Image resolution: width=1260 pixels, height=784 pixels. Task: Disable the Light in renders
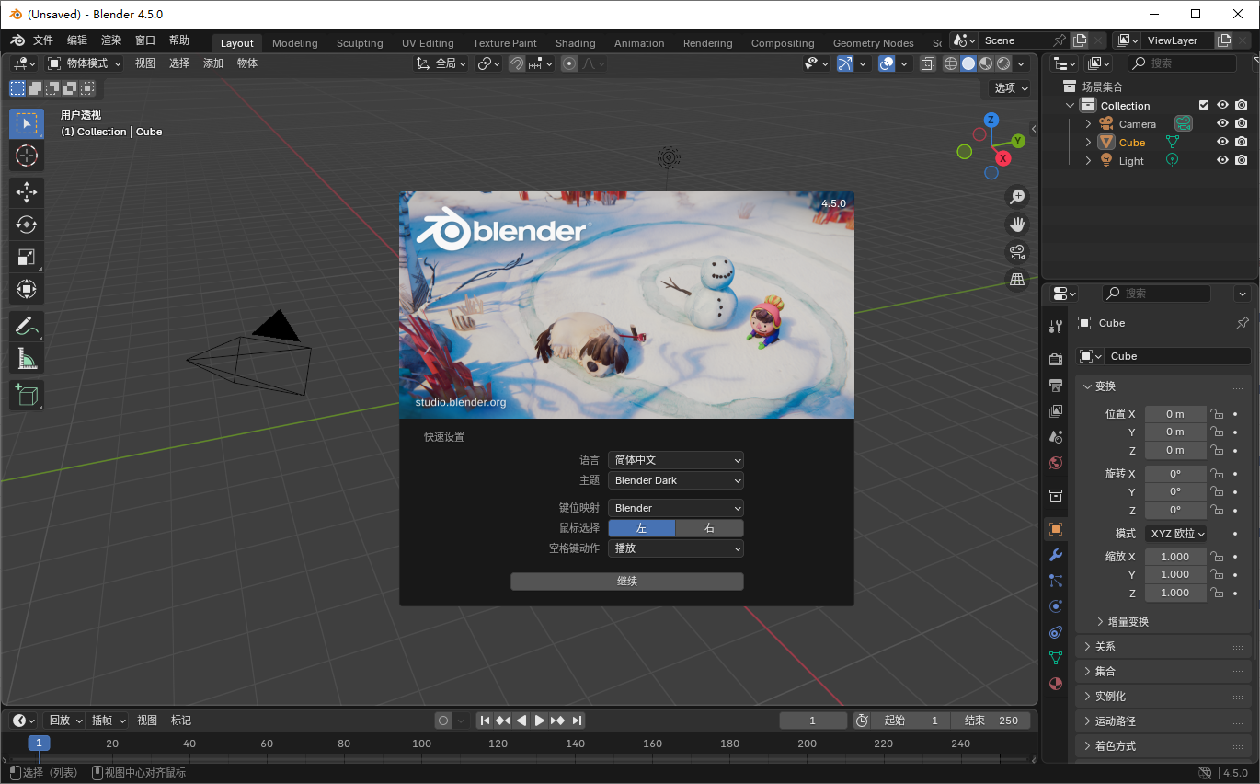(1241, 160)
